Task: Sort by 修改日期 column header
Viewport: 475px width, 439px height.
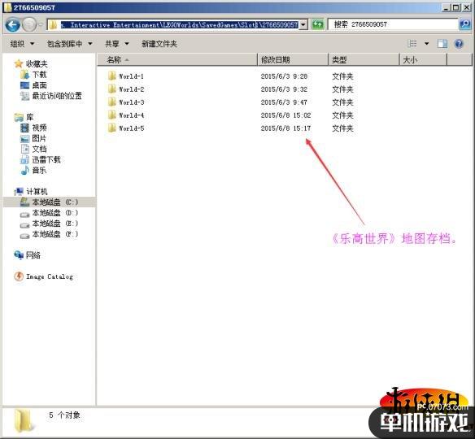Action: click(x=293, y=59)
